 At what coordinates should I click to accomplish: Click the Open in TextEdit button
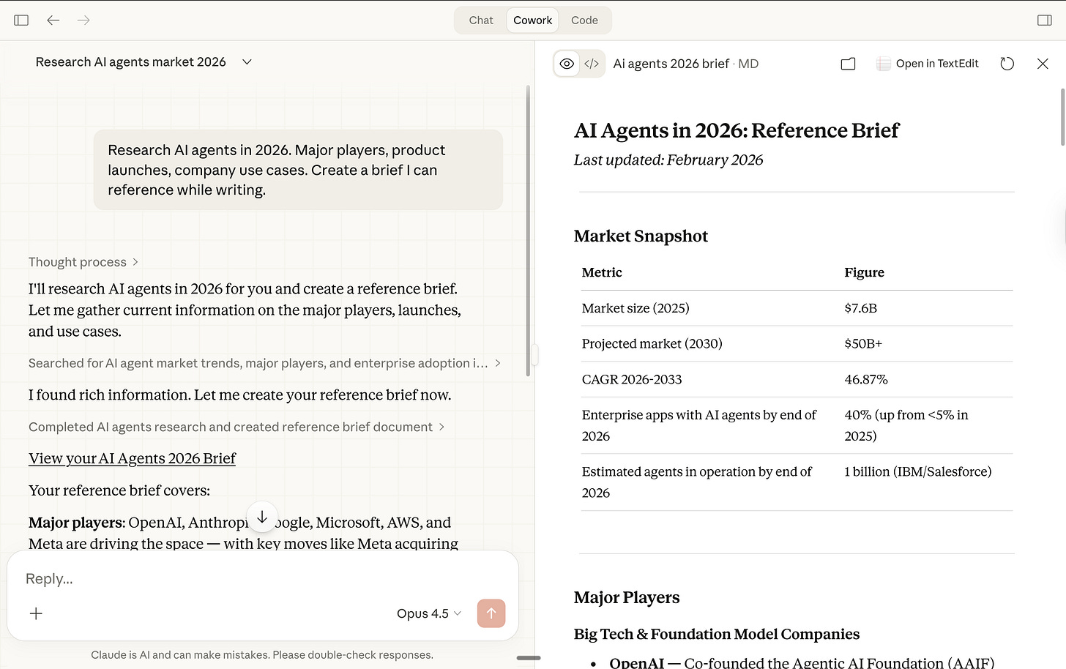point(928,64)
